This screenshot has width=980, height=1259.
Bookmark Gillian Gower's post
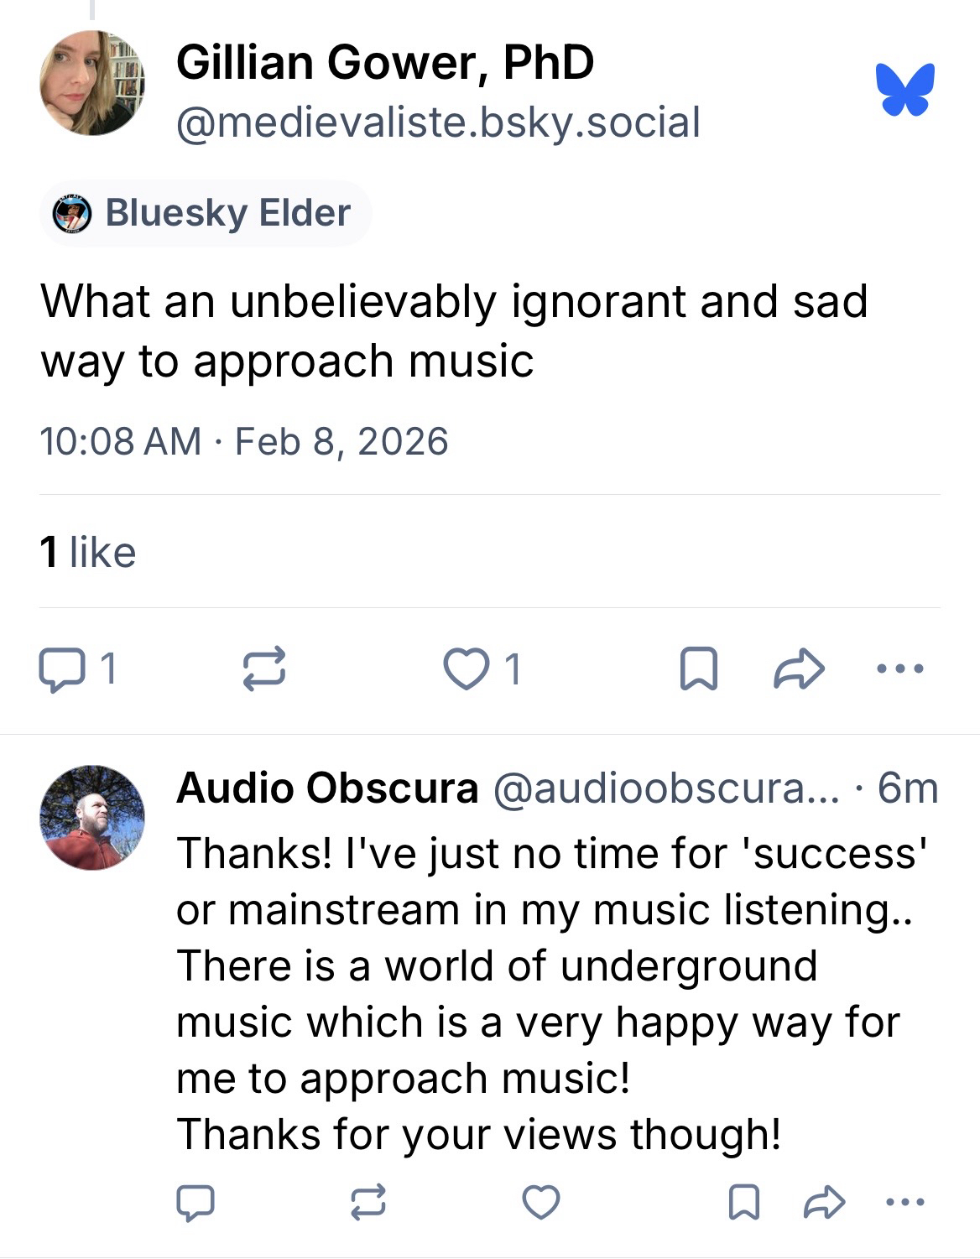coord(698,670)
